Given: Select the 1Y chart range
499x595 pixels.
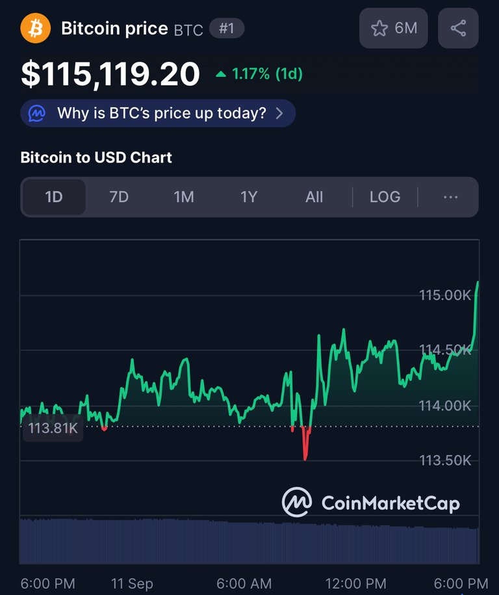Looking at the screenshot, I should (x=249, y=197).
